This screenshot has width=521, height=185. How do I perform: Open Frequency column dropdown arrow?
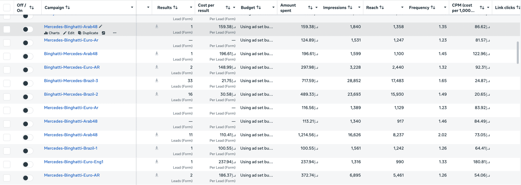click(x=445, y=7)
